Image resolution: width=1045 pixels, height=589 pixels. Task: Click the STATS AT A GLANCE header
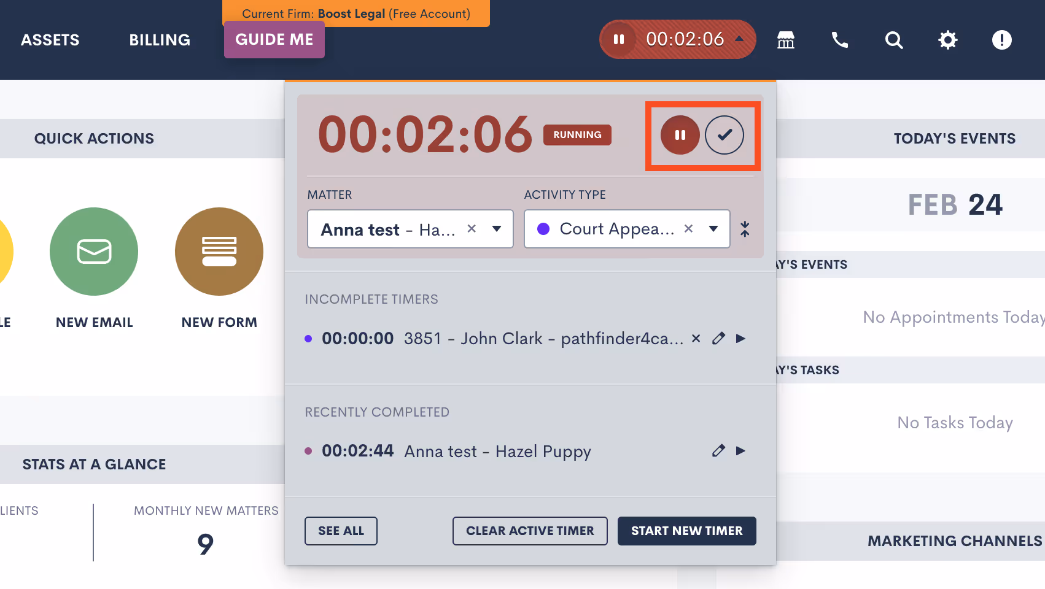point(94,464)
